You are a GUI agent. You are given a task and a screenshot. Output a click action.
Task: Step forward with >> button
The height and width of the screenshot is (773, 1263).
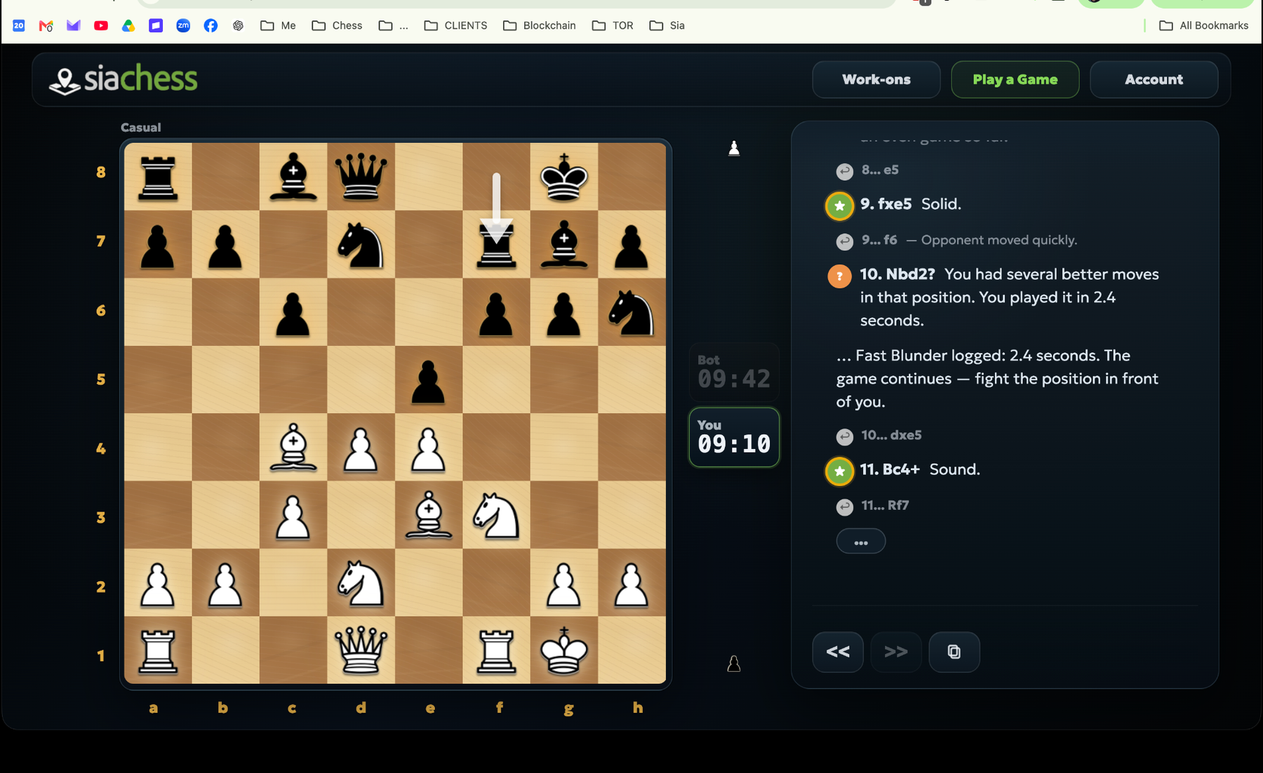(896, 652)
